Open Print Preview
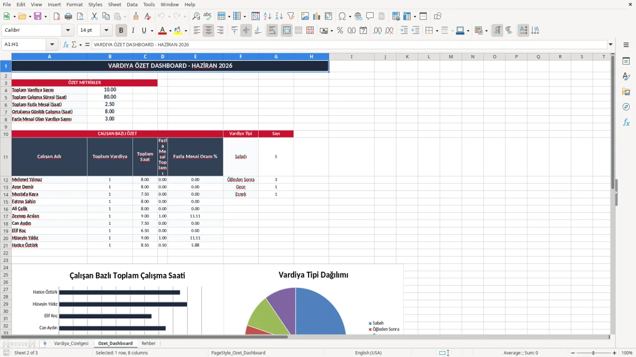The width and height of the screenshot is (636, 357). [x=80, y=16]
